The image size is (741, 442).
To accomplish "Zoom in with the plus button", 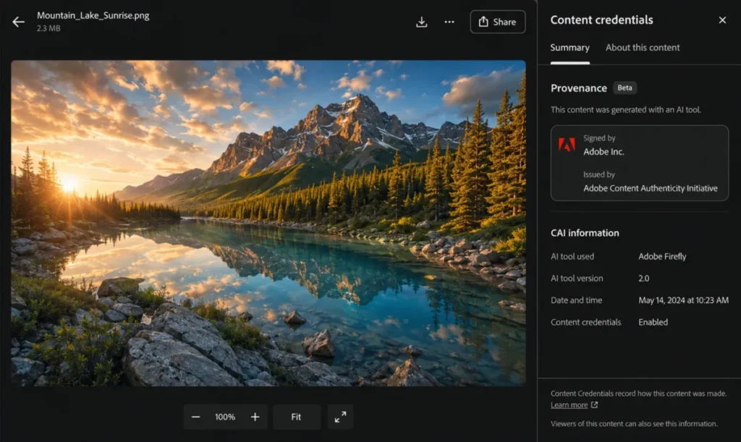I will point(255,417).
